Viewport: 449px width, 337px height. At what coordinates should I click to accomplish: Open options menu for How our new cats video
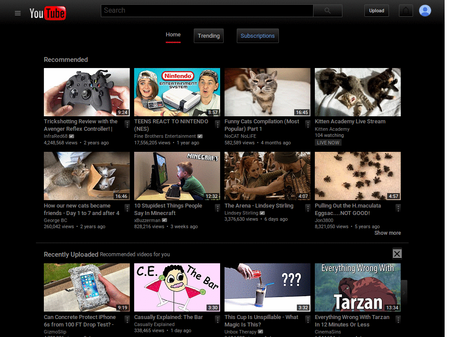pos(128,208)
